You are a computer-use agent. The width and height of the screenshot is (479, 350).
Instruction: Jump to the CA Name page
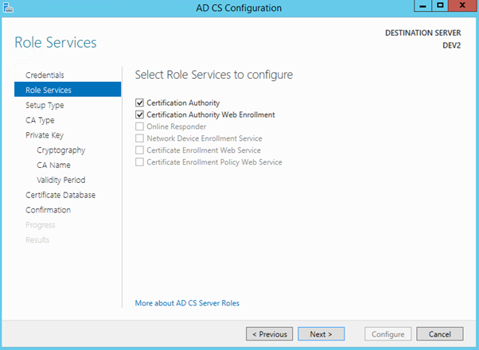click(53, 165)
